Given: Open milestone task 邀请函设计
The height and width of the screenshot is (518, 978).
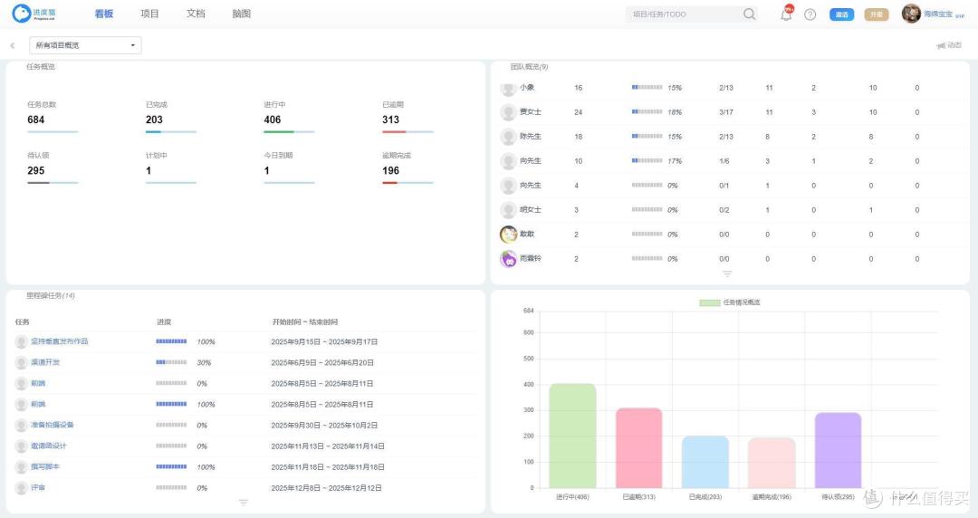Looking at the screenshot, I should (49, 446).
